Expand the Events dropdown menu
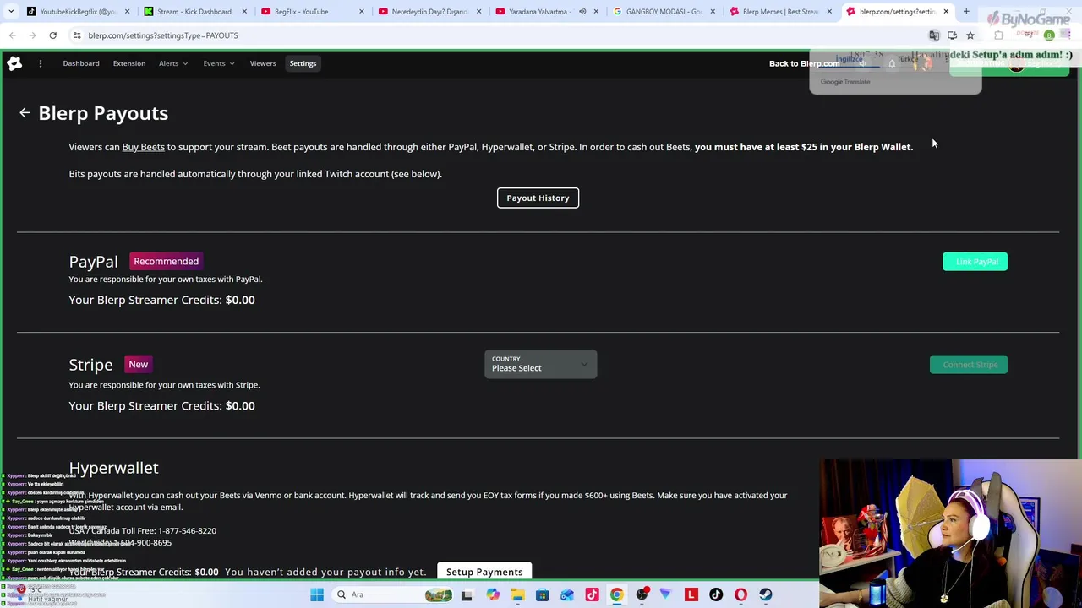The height and width of the screenshot is (608, 1082). coord(218,63)
